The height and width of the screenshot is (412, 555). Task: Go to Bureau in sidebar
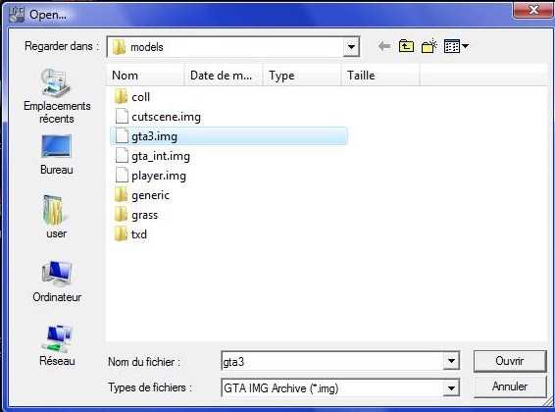click(x=57, y=155)
